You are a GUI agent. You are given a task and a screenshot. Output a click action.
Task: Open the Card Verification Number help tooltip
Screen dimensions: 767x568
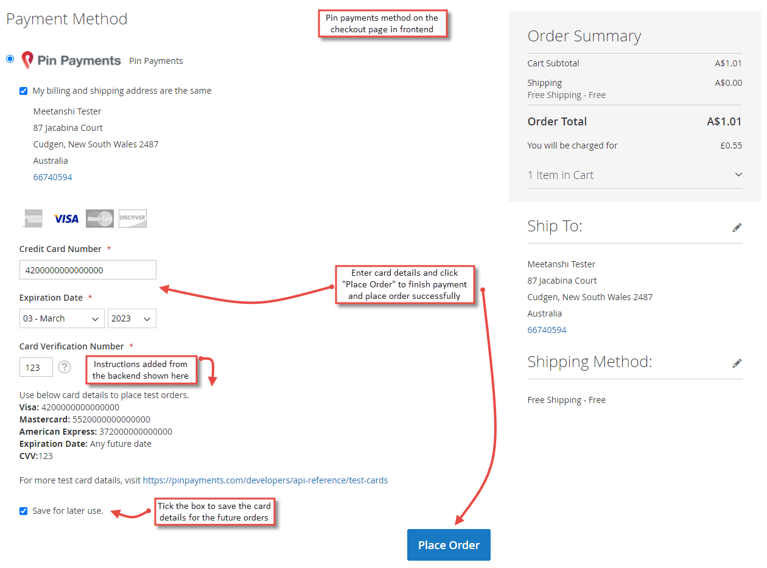(65, 366)
